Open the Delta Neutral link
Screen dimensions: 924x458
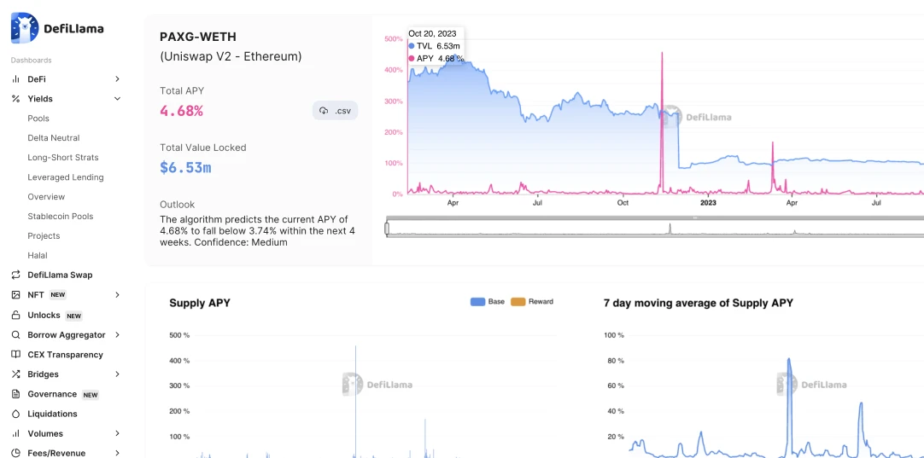(53, 138)
